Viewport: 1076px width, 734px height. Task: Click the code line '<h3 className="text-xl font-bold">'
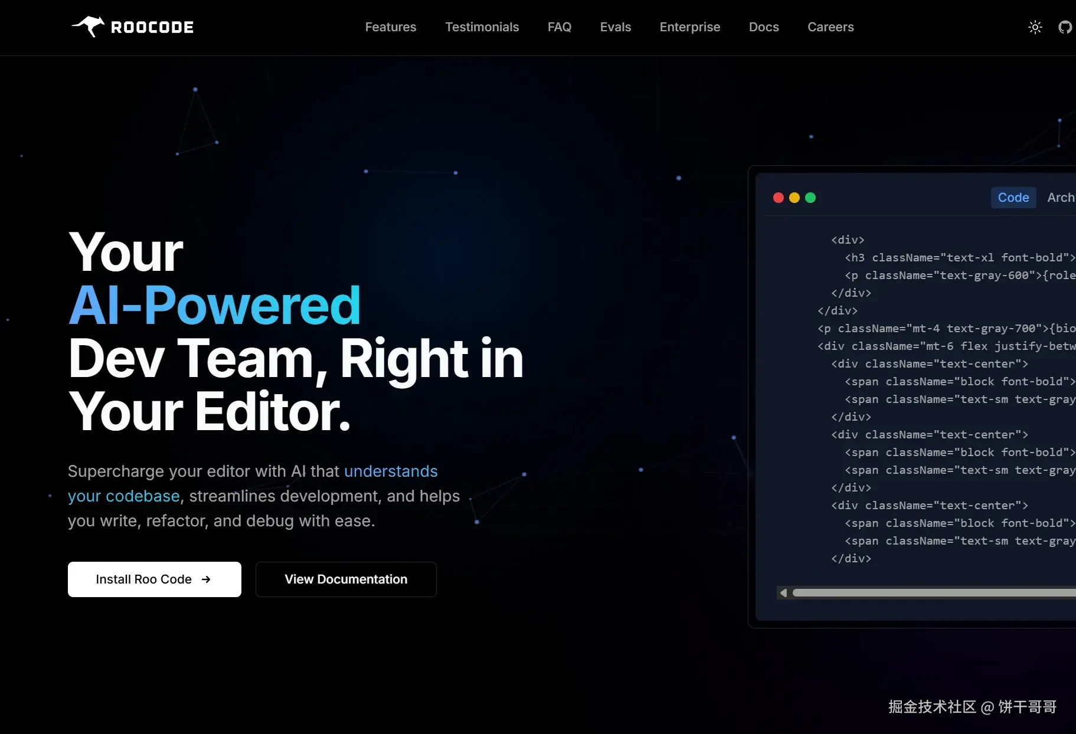pyautogui.click(x=960, y=257)
